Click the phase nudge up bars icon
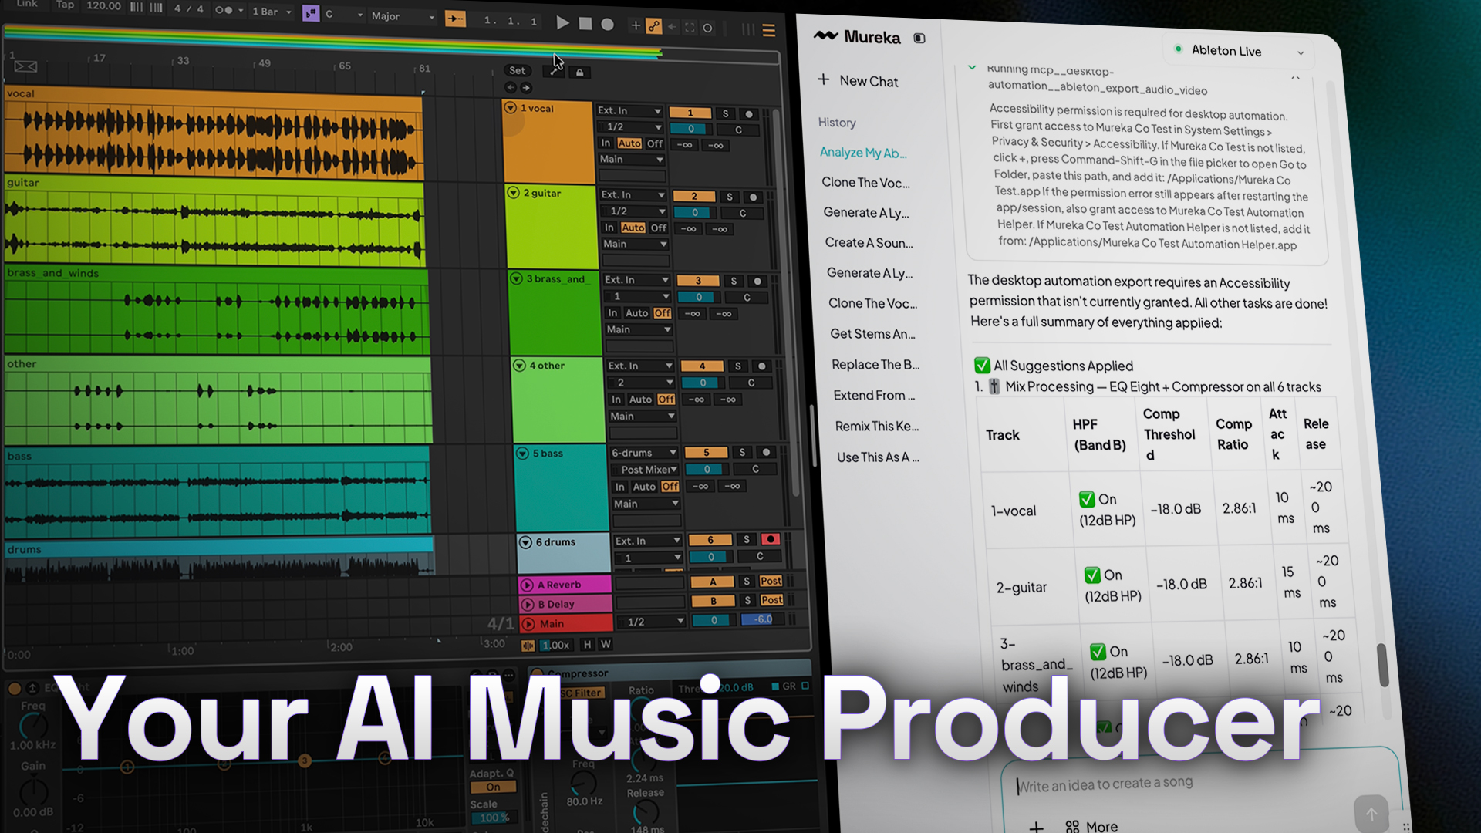This screenshot has height=833, width=1481. click(156, 7)
